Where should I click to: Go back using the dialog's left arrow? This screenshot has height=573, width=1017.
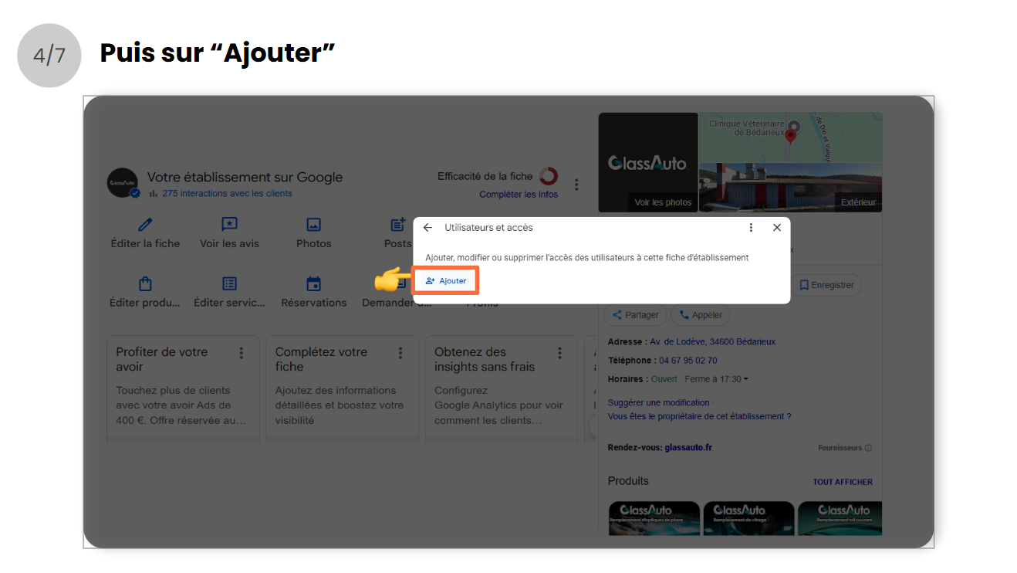pyautogui.click(x=427, y=228)
